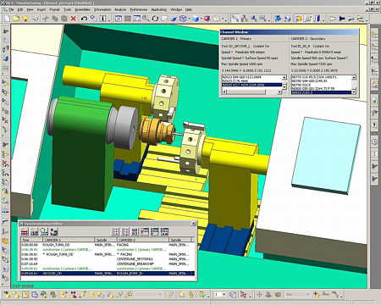
Task: Click the fourth icon in sync dialog toolbar
Action: (53, 232)
